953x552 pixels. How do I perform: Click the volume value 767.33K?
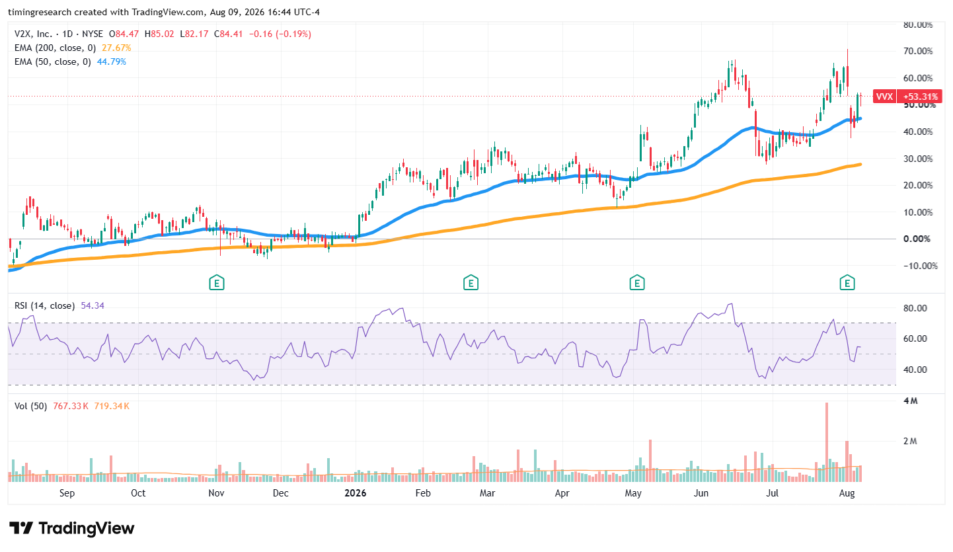tap(69, 406)
